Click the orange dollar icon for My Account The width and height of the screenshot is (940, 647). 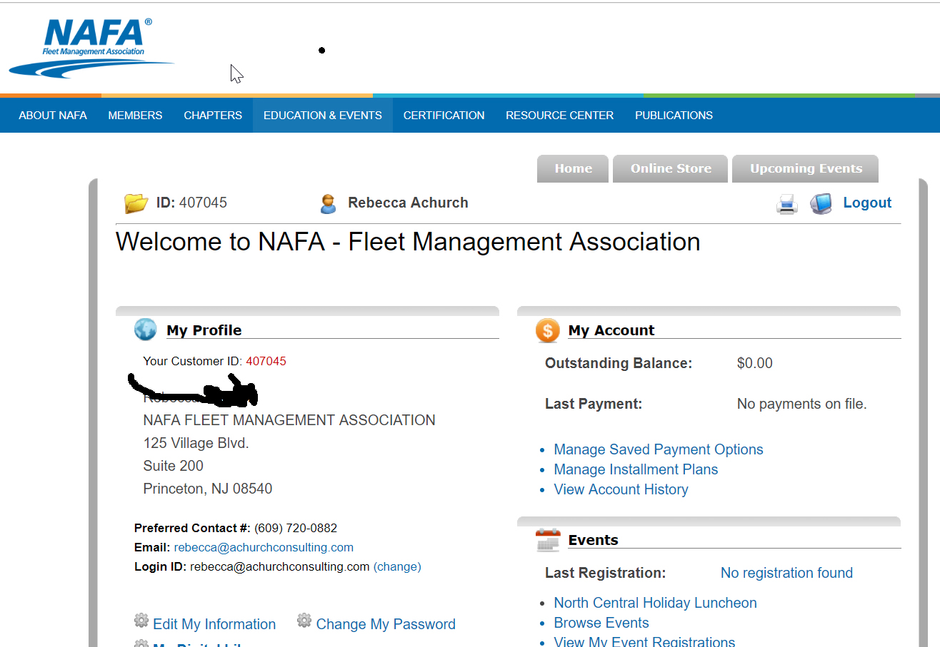click(x=547, y=330)
